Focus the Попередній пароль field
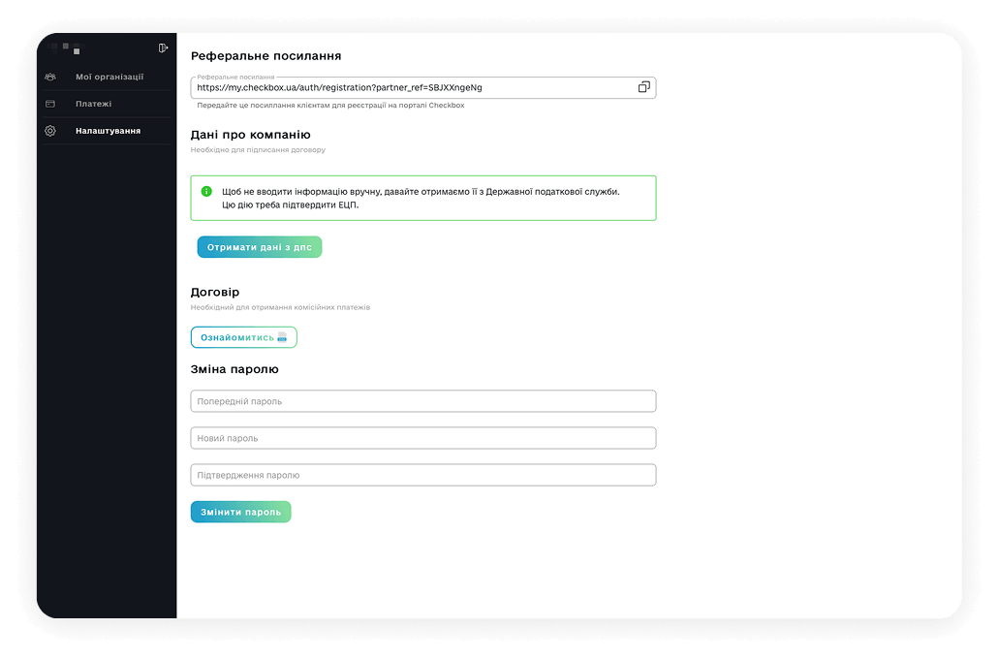The image size is (999, 659). [423, 401]
